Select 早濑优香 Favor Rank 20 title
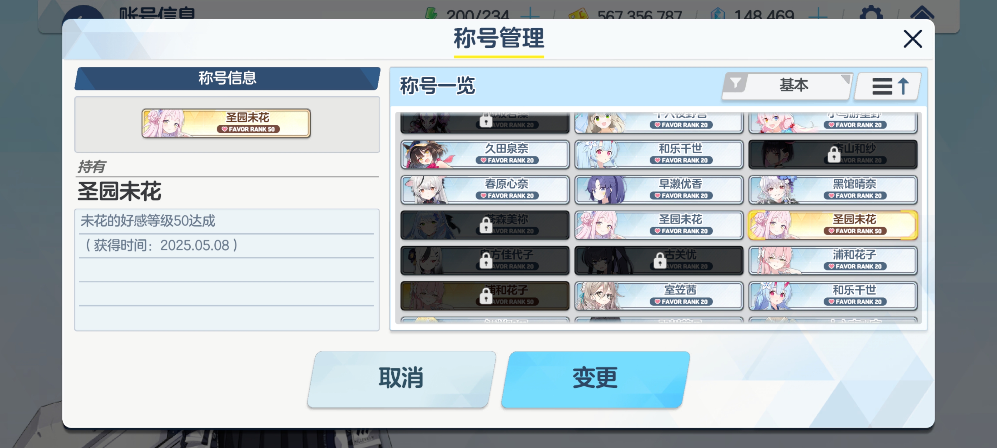Image resolution: width=997 pixels, height=448 pixels. pos(659,189)
